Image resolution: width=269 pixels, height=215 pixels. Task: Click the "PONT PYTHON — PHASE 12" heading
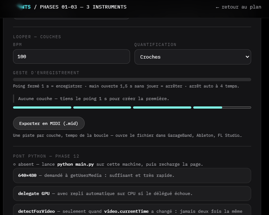click(46, 156)
